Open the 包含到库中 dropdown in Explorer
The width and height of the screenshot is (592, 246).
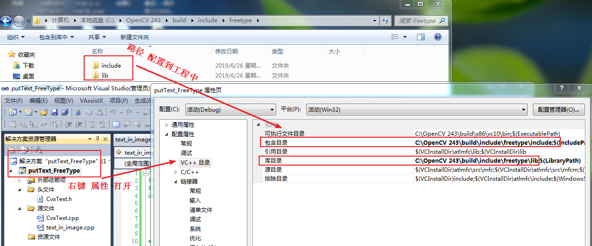click(x=57, y=37)
